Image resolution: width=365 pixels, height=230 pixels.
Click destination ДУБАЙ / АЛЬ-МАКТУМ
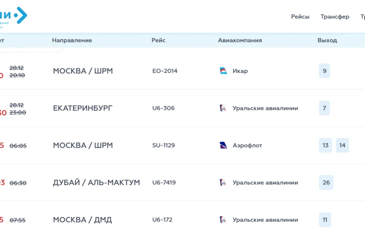coord(96,182)
